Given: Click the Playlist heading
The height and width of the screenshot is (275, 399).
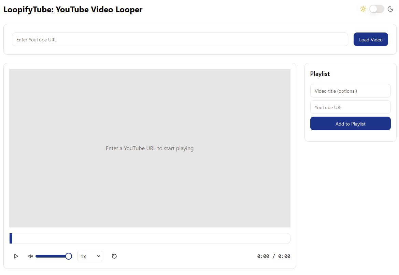Looking at the screenshot, I should pos(320,74).
